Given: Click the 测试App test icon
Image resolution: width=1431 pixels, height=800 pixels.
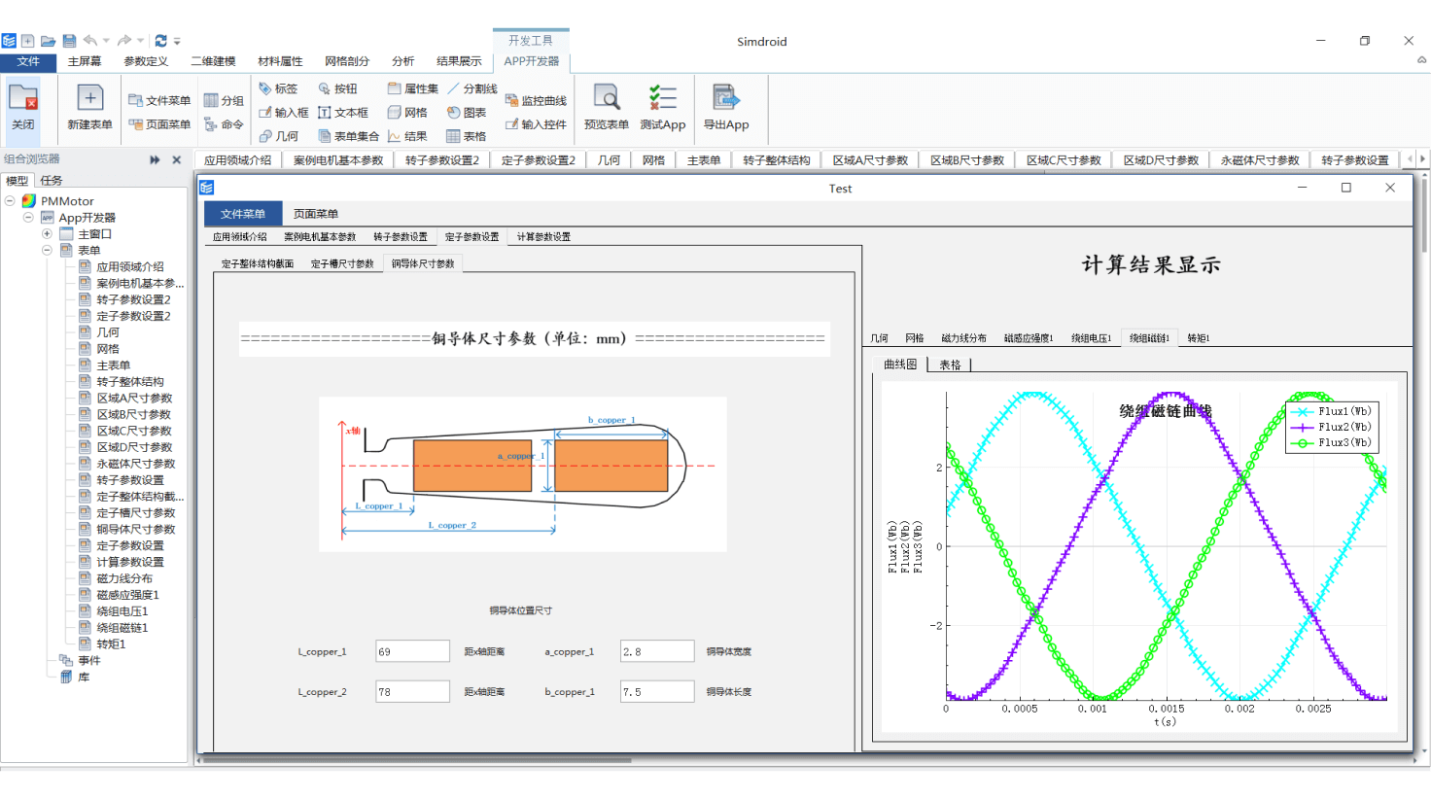Looking at the screenshot, I should (x=662, y=107).
